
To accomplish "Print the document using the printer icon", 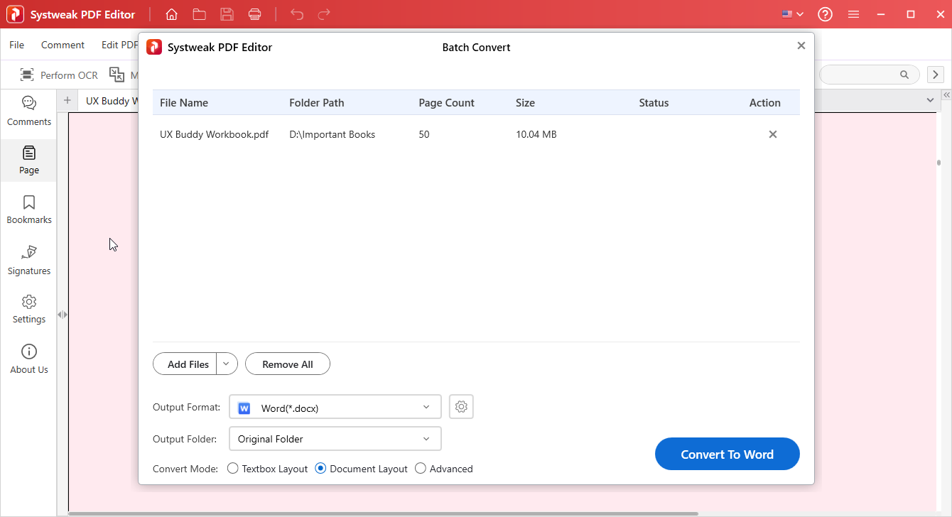I will point(254,13).
